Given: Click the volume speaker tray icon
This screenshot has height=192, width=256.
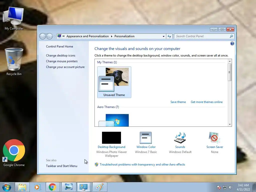Looking at the screenshot, I should (x=230, y=187).
